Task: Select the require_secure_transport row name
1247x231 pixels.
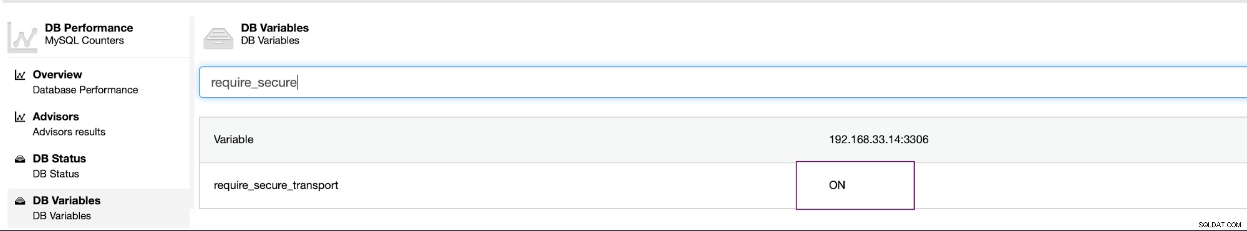Action: (x=276, y=185)
